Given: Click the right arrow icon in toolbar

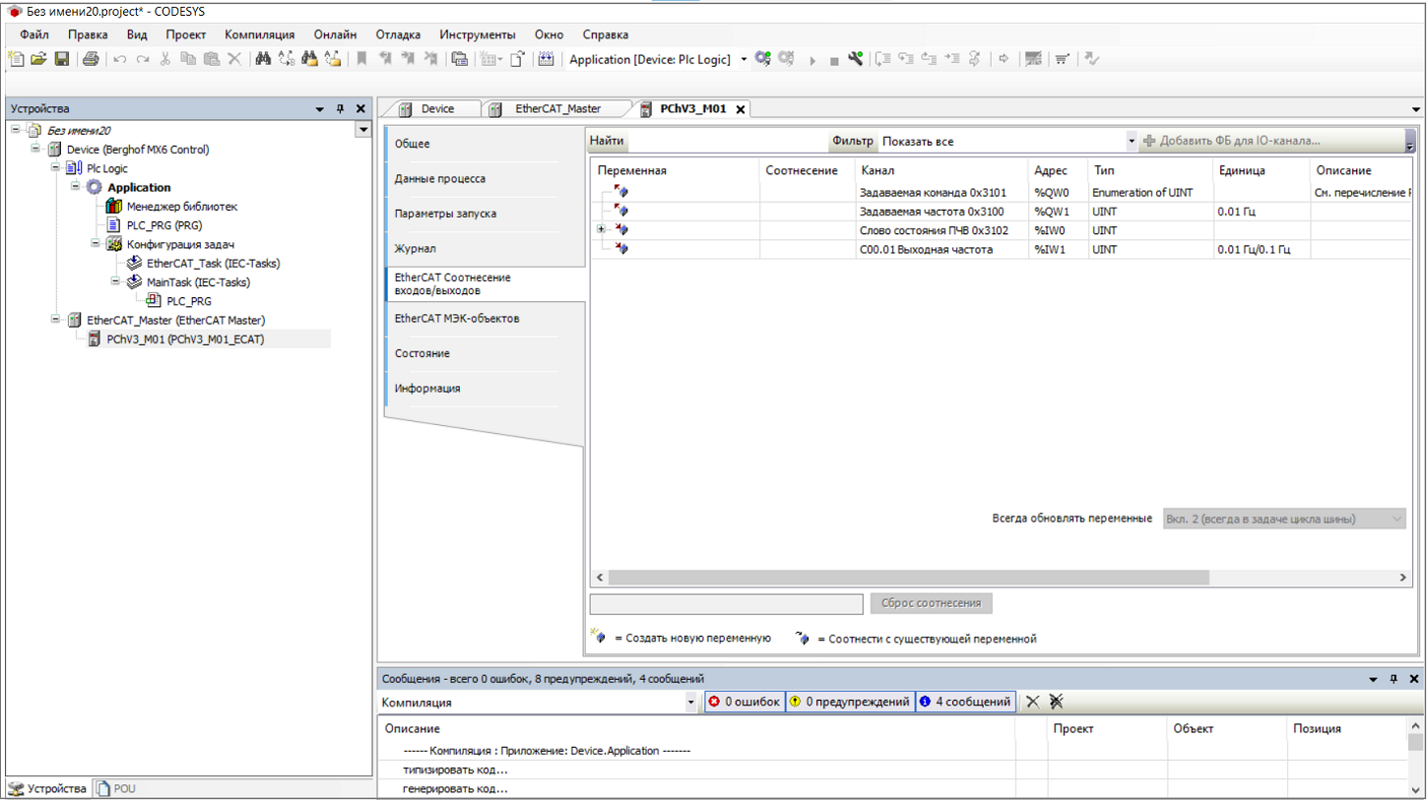Looking at the screenshot, I should (1004, 59).
